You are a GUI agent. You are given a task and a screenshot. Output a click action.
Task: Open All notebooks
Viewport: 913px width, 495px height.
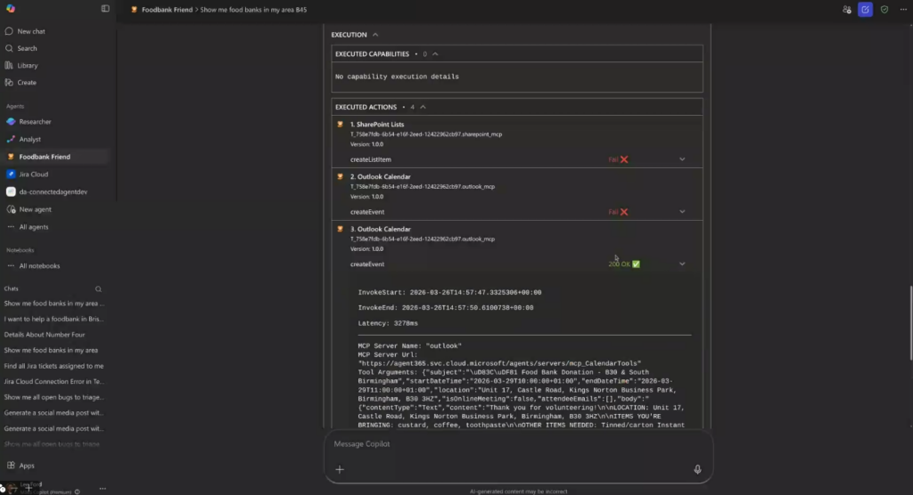coord(39,266)
